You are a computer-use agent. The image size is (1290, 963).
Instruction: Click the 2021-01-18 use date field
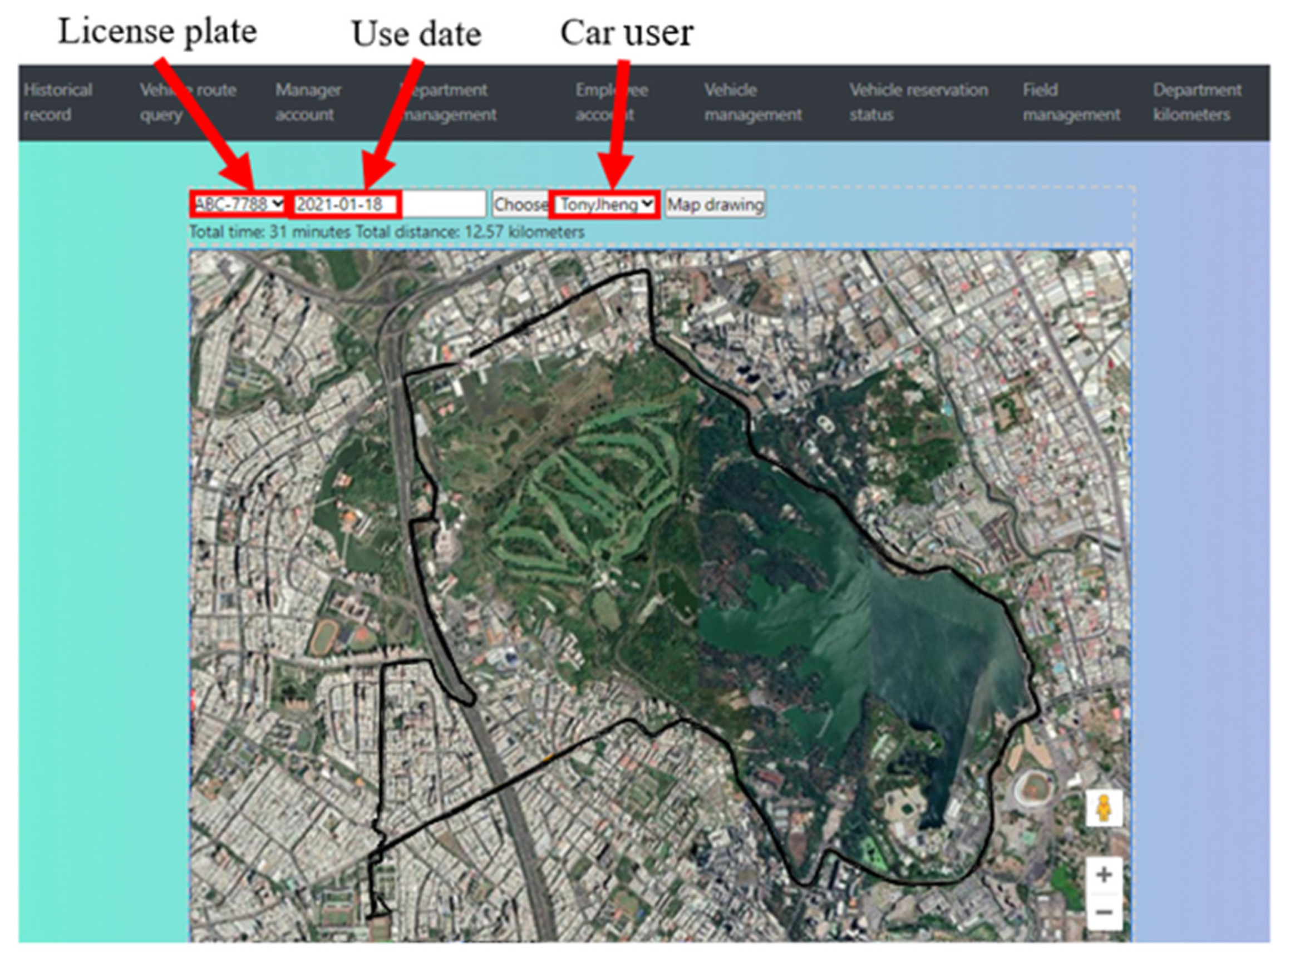[345, 205]
